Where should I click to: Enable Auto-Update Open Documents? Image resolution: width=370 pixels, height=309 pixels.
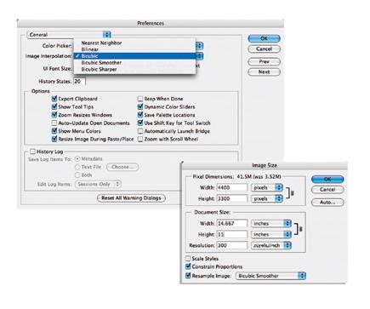pyautogui.click(x=54, y=123)
